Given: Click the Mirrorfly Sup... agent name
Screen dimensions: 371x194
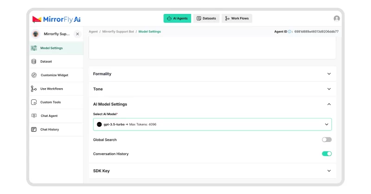Looking at the screenshot, I should pyautogui.click(x=57, y=34).
